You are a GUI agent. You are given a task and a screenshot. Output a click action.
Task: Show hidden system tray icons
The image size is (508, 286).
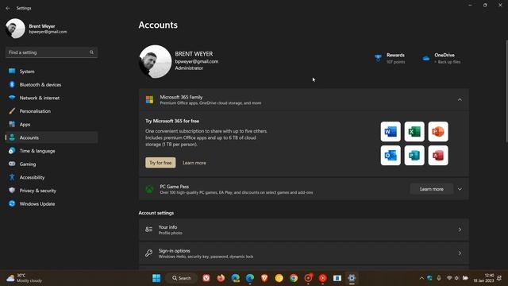(421, 278)
